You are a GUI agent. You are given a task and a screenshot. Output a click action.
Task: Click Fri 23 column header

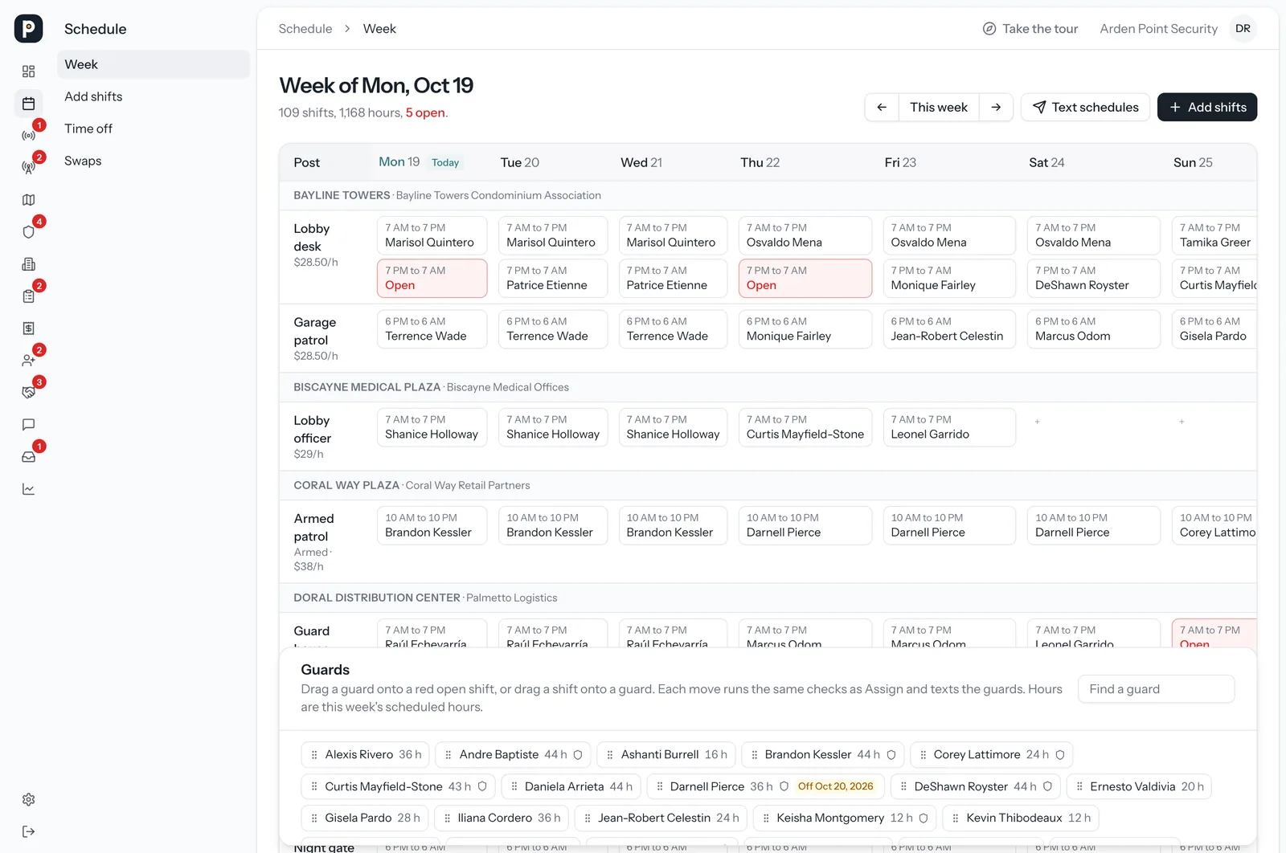(900, 162)
